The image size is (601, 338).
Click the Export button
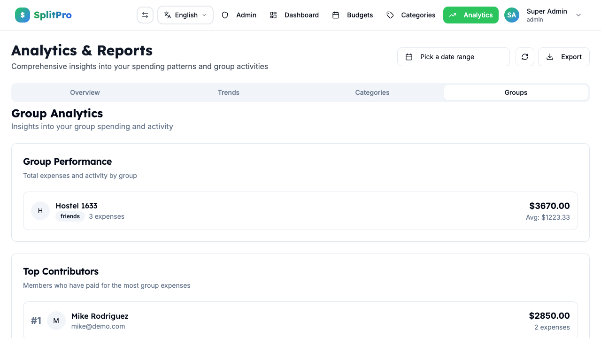coord(563,56)
